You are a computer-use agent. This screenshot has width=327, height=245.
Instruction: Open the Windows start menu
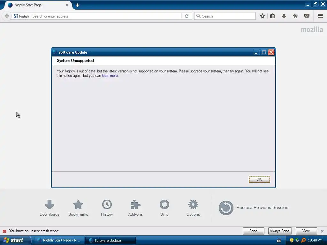(x=15, y=240)
